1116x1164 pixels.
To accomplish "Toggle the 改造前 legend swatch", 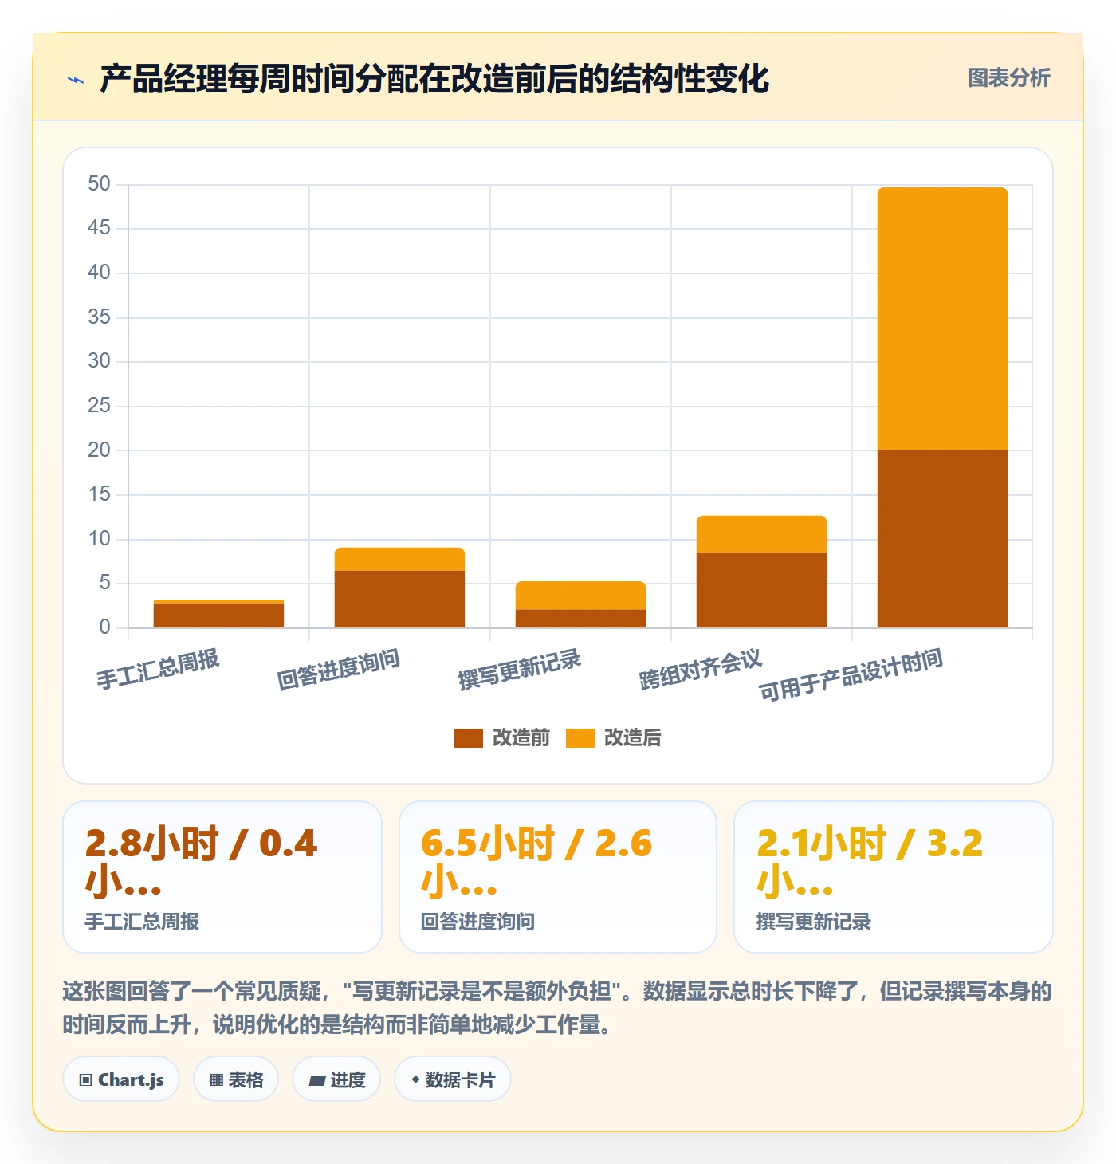I will point(468,738).
